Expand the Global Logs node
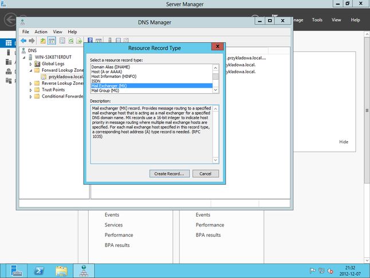The image size is (370, 278). [31, 64]
